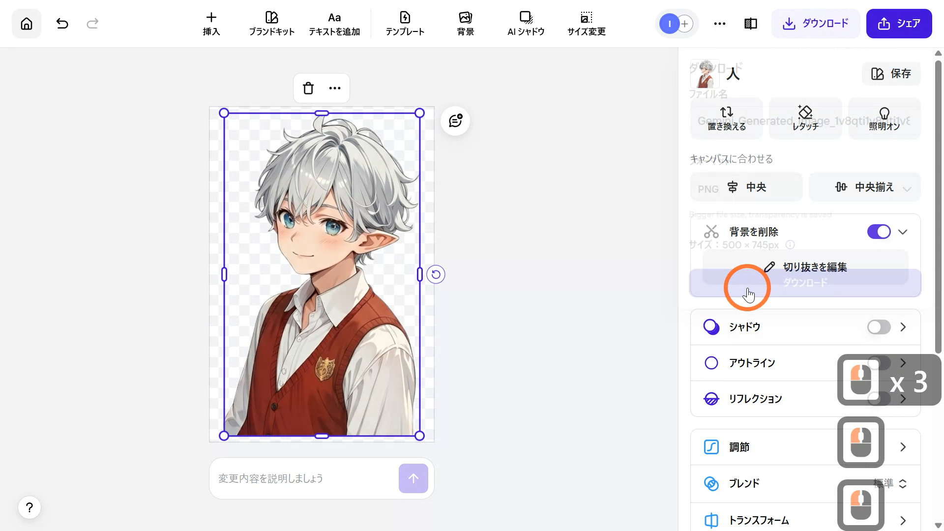Click the 保存 save button
This screenshot has width=944, height=531.
coord(891,74)
